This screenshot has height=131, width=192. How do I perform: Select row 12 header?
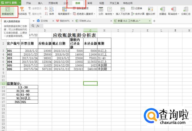(3, 84)
